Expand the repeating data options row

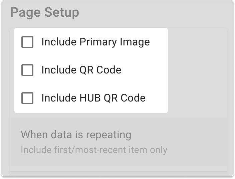[119, 142]
